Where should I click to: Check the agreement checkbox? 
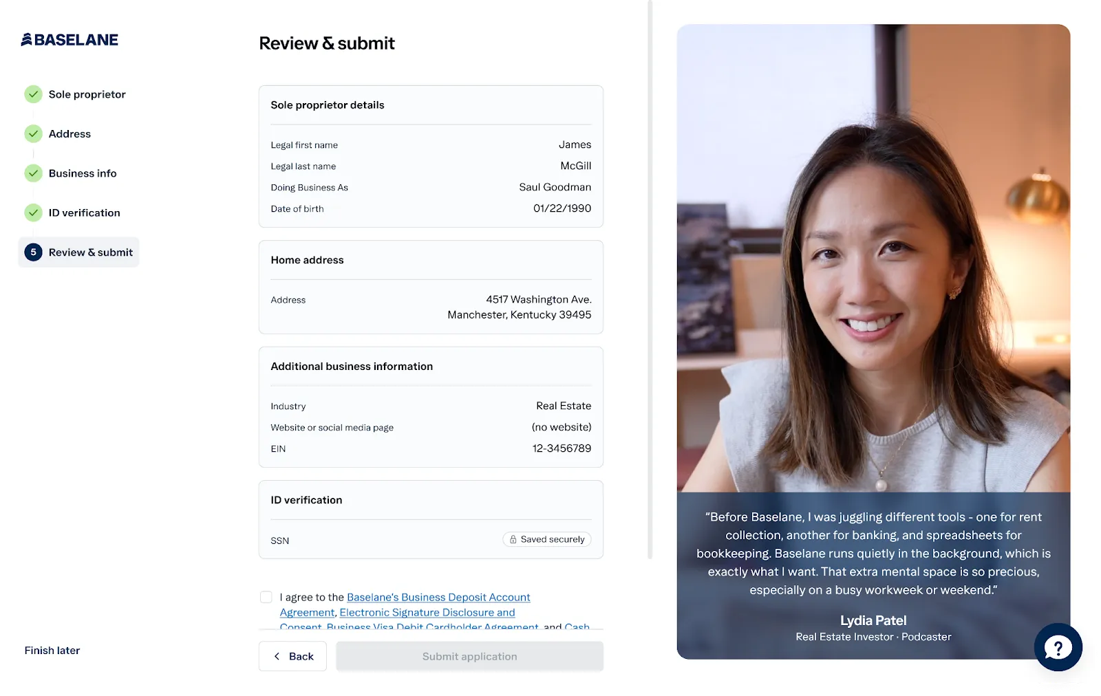[266, 597]
